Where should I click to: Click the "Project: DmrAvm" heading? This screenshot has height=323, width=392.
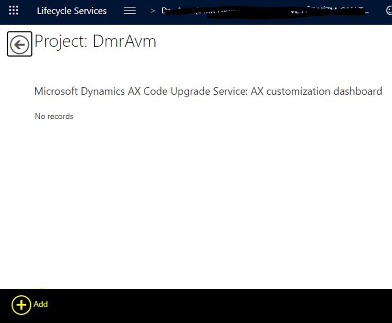95,42
